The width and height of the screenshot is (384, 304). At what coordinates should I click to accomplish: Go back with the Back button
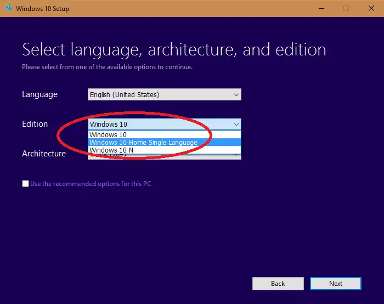pyautogui.click(x=278, y=284)
